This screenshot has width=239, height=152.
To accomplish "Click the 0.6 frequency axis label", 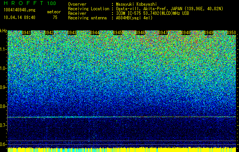I will pyautogui.click(x=3, y=144).
